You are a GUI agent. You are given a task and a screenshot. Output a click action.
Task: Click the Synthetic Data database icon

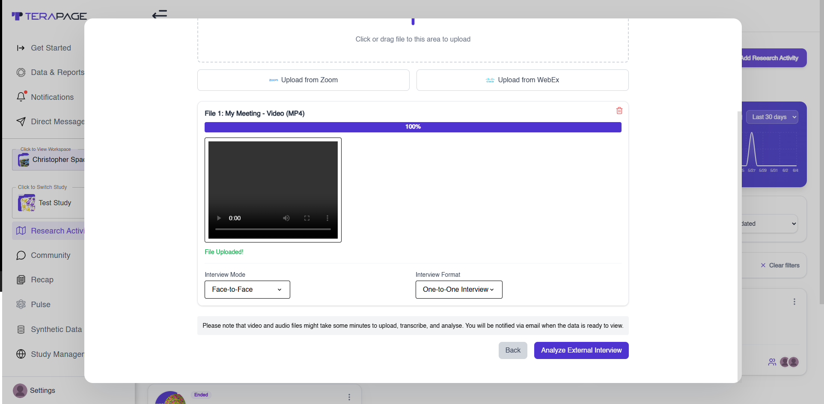[x=21, y=329]
